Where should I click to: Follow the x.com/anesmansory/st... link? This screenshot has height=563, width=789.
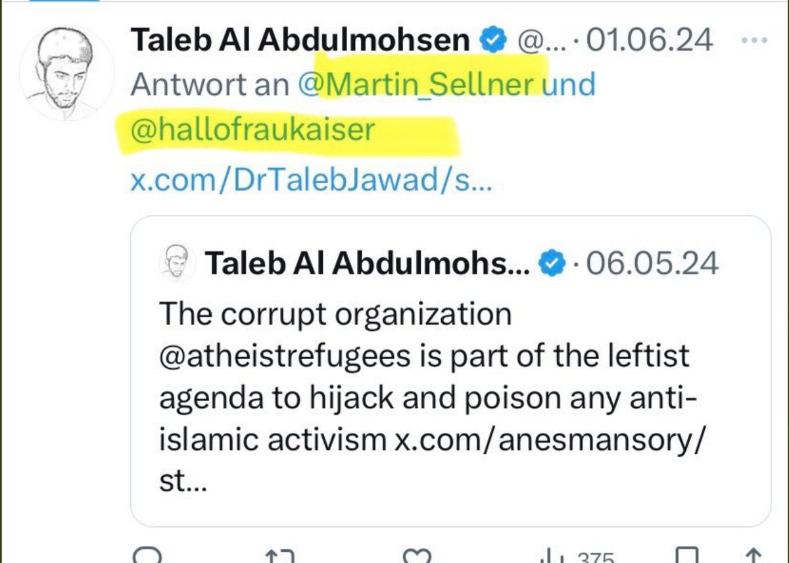click(x=431, y=460)
